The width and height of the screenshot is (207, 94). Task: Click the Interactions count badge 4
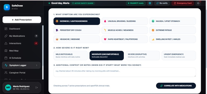pos(36,43)
